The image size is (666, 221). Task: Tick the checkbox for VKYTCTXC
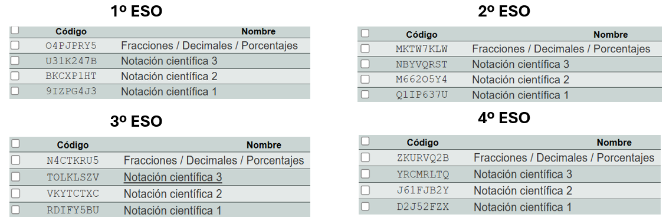15,193
